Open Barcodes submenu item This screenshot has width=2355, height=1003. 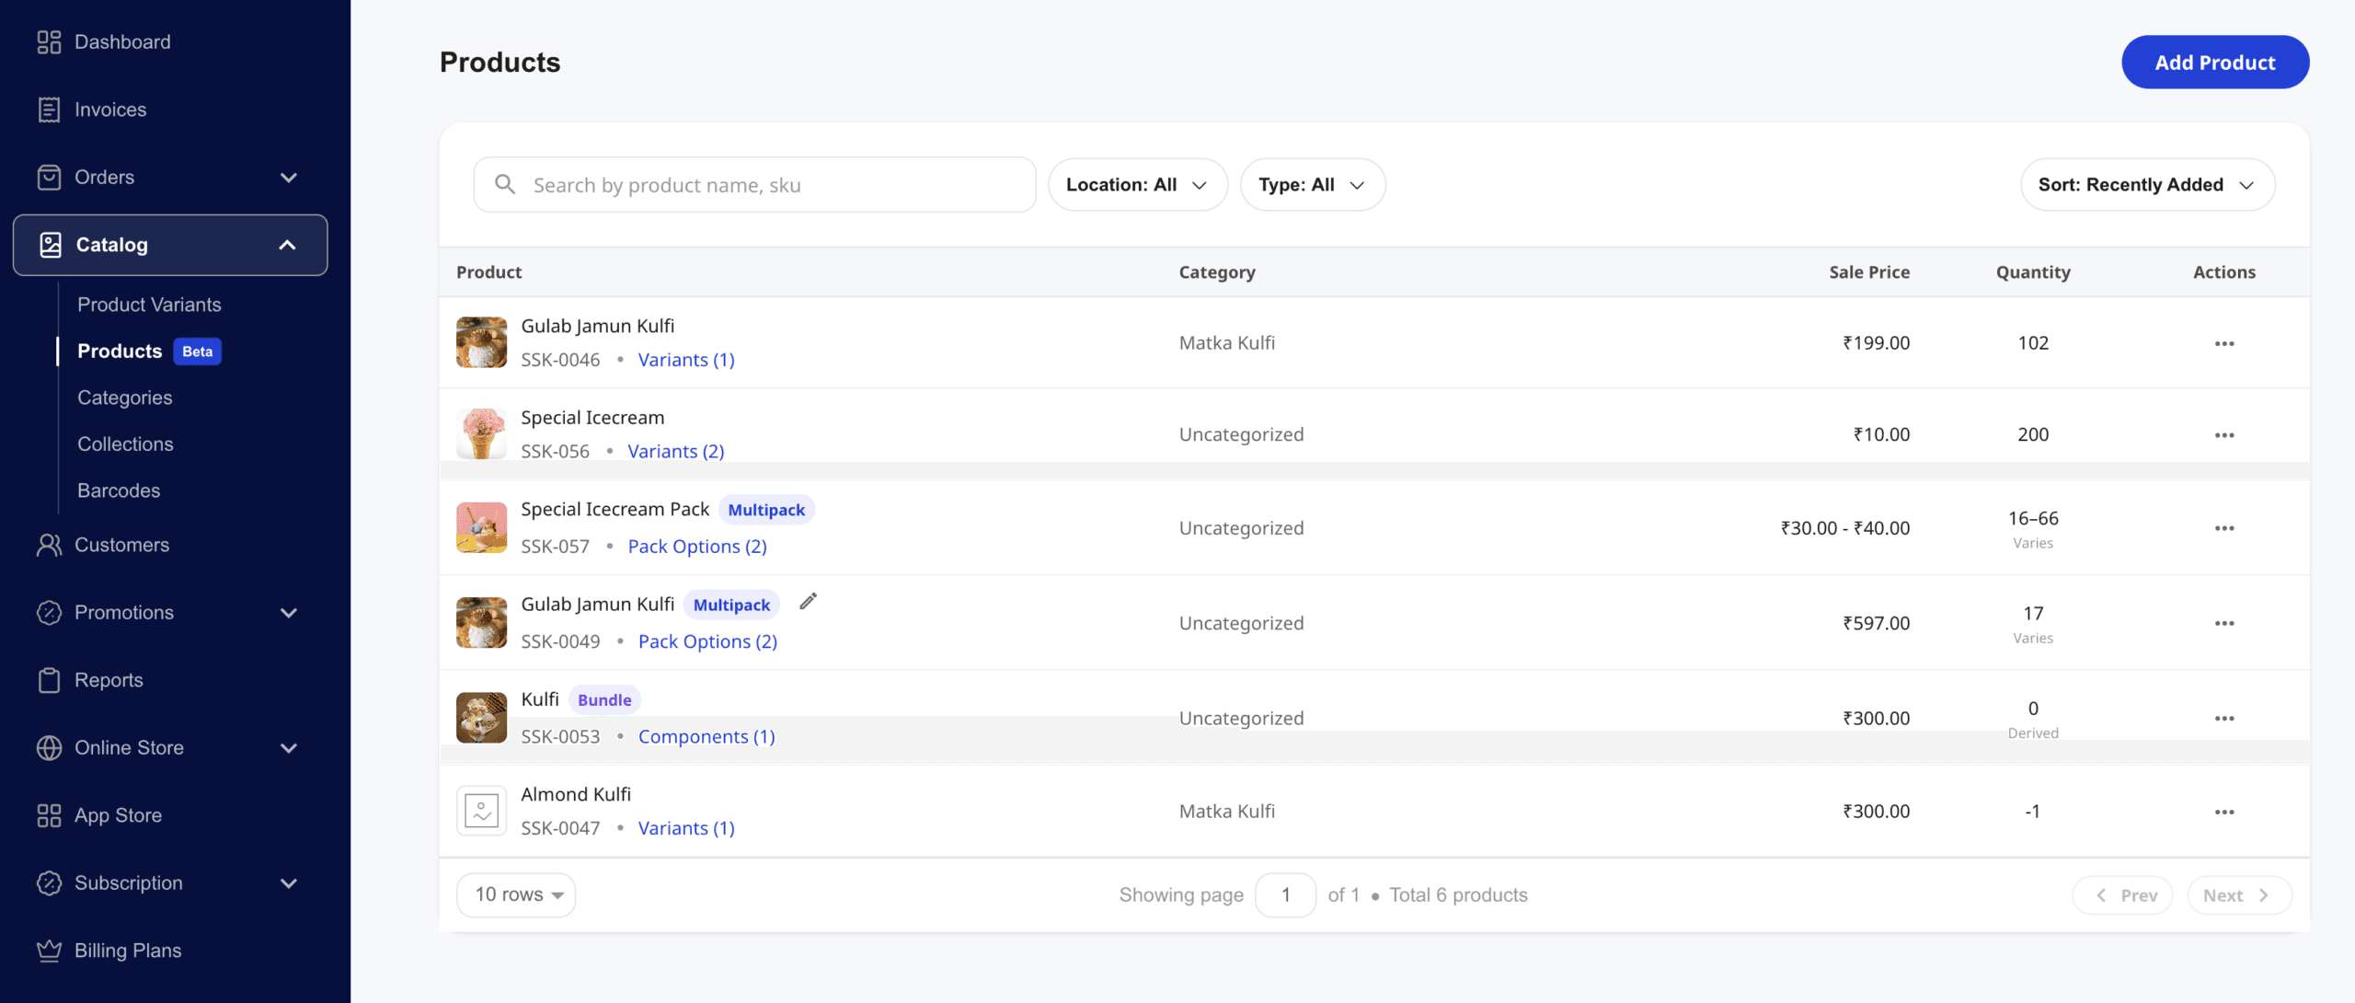[119, 490]
